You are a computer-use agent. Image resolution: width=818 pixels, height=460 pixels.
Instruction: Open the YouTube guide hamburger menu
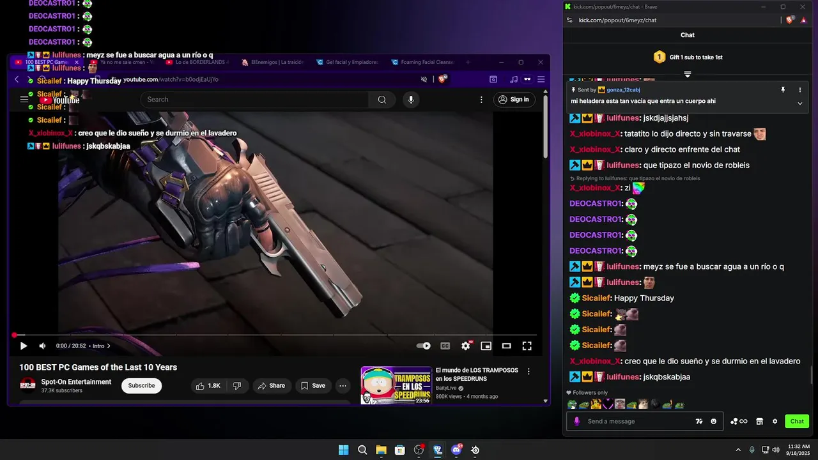click(24, 99)
